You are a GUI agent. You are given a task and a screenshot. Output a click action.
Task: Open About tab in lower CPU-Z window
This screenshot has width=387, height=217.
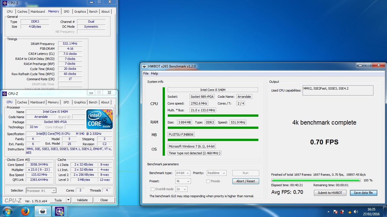[x=105, y=102]
